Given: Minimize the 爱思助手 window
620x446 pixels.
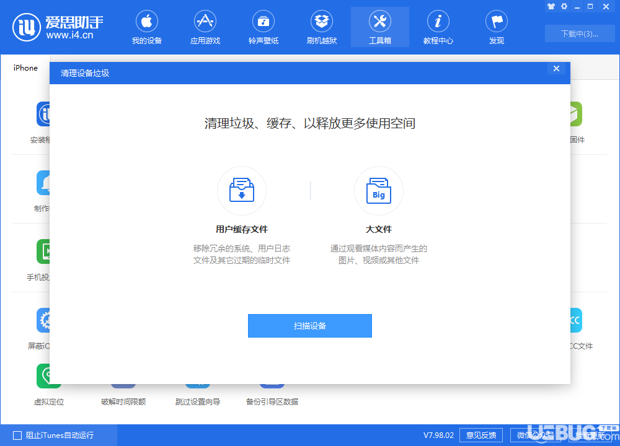Looking at the screenshot, I should (577, 6).
